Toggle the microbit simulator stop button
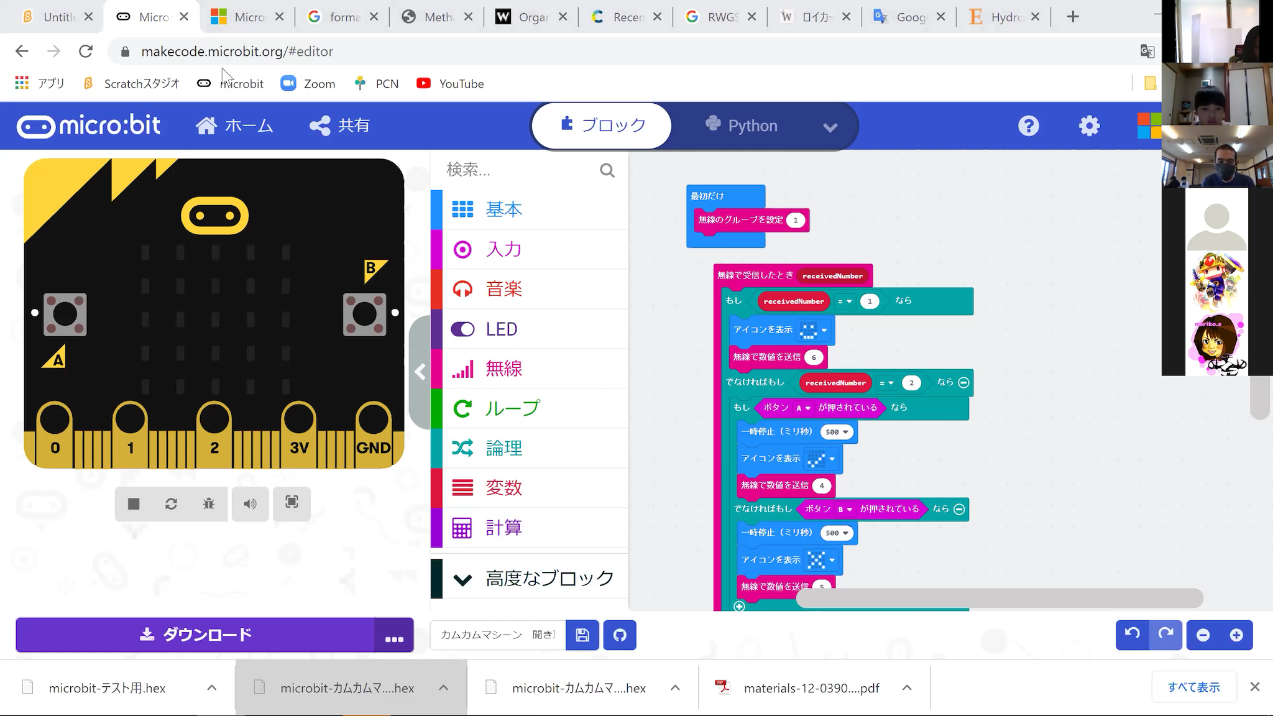The height and width of the screenshot is (716, 1273). coord(134,503)
